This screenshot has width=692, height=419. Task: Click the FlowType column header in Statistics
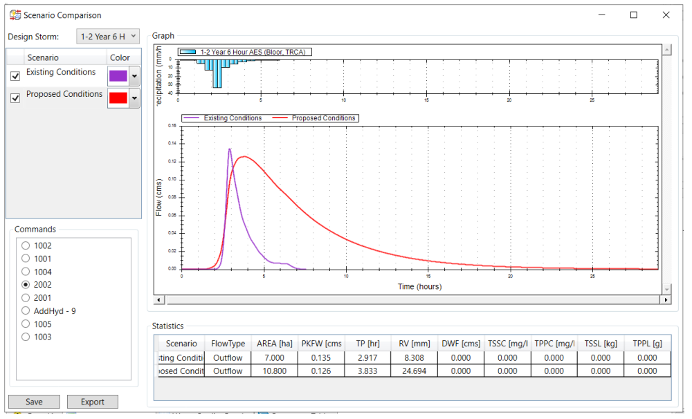tap(228, 344)
